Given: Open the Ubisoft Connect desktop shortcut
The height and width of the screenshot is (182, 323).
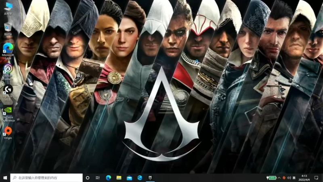Looking at the screenshot, I should [x=8, y=72].
